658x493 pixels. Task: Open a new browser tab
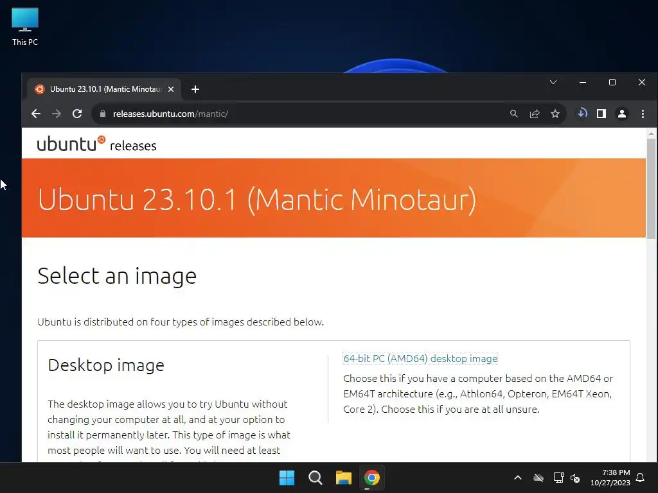pyautogui.click(x=195, y=89)
